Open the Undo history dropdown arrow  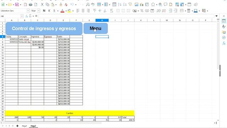tap(76, 5)
